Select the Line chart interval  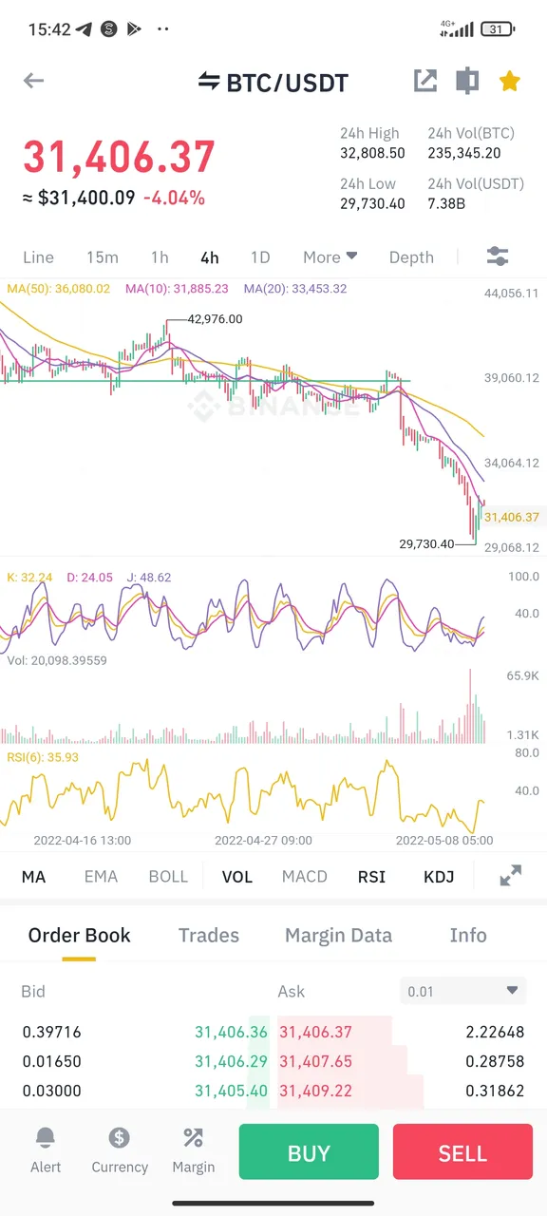pos(38,257)
